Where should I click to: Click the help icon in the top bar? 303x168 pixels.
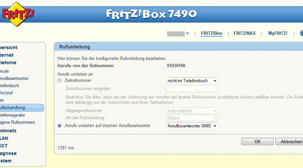coord(302,33)
